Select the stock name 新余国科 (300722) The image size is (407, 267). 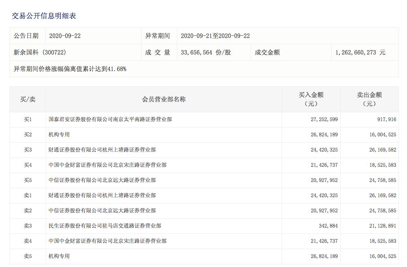click(x=40, y=52)
